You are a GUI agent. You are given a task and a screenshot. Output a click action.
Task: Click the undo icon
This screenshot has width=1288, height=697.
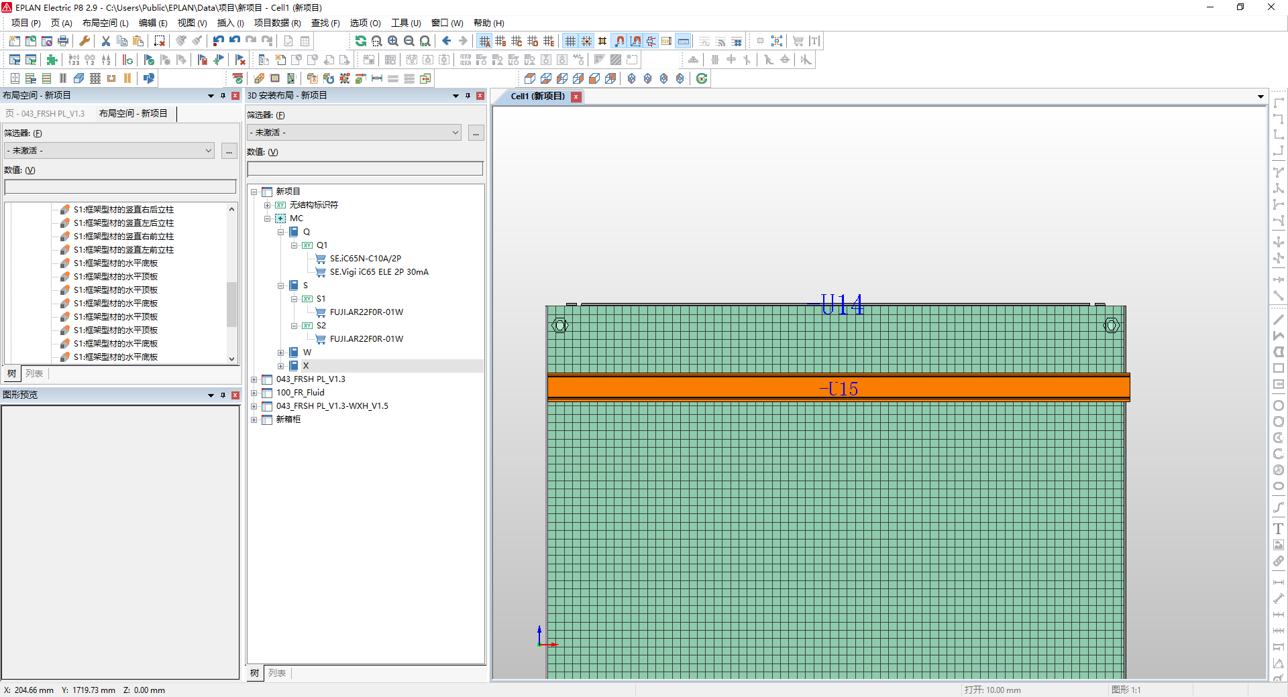tap(217, 41)
